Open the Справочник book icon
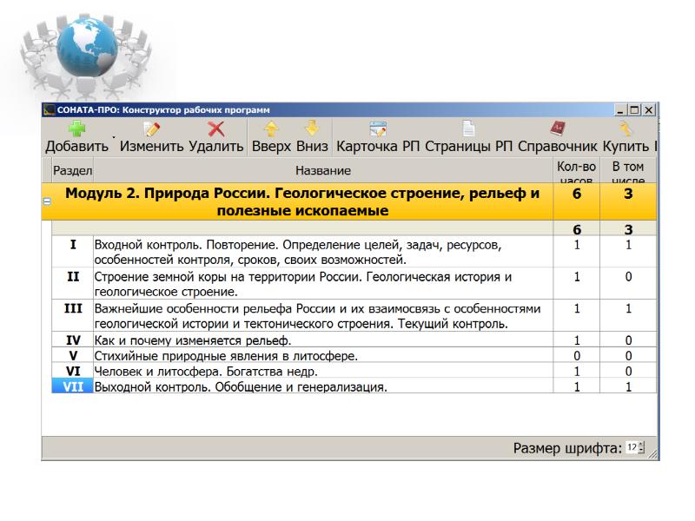Image resolution: width=695 pixels, height=521 pixels. tap(558, 129)
